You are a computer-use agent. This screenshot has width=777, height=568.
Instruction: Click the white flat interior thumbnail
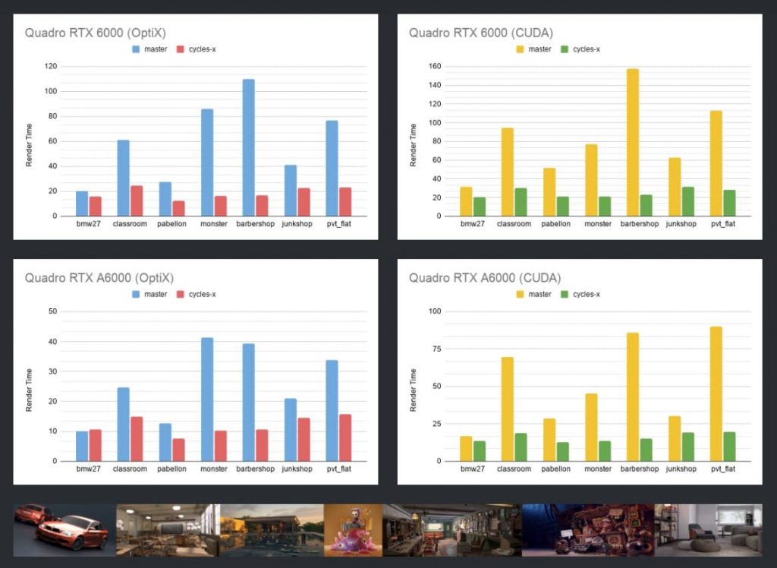pos(708,529)
